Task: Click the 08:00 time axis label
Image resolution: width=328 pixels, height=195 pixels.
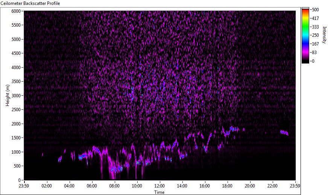Action: [114, 186]
